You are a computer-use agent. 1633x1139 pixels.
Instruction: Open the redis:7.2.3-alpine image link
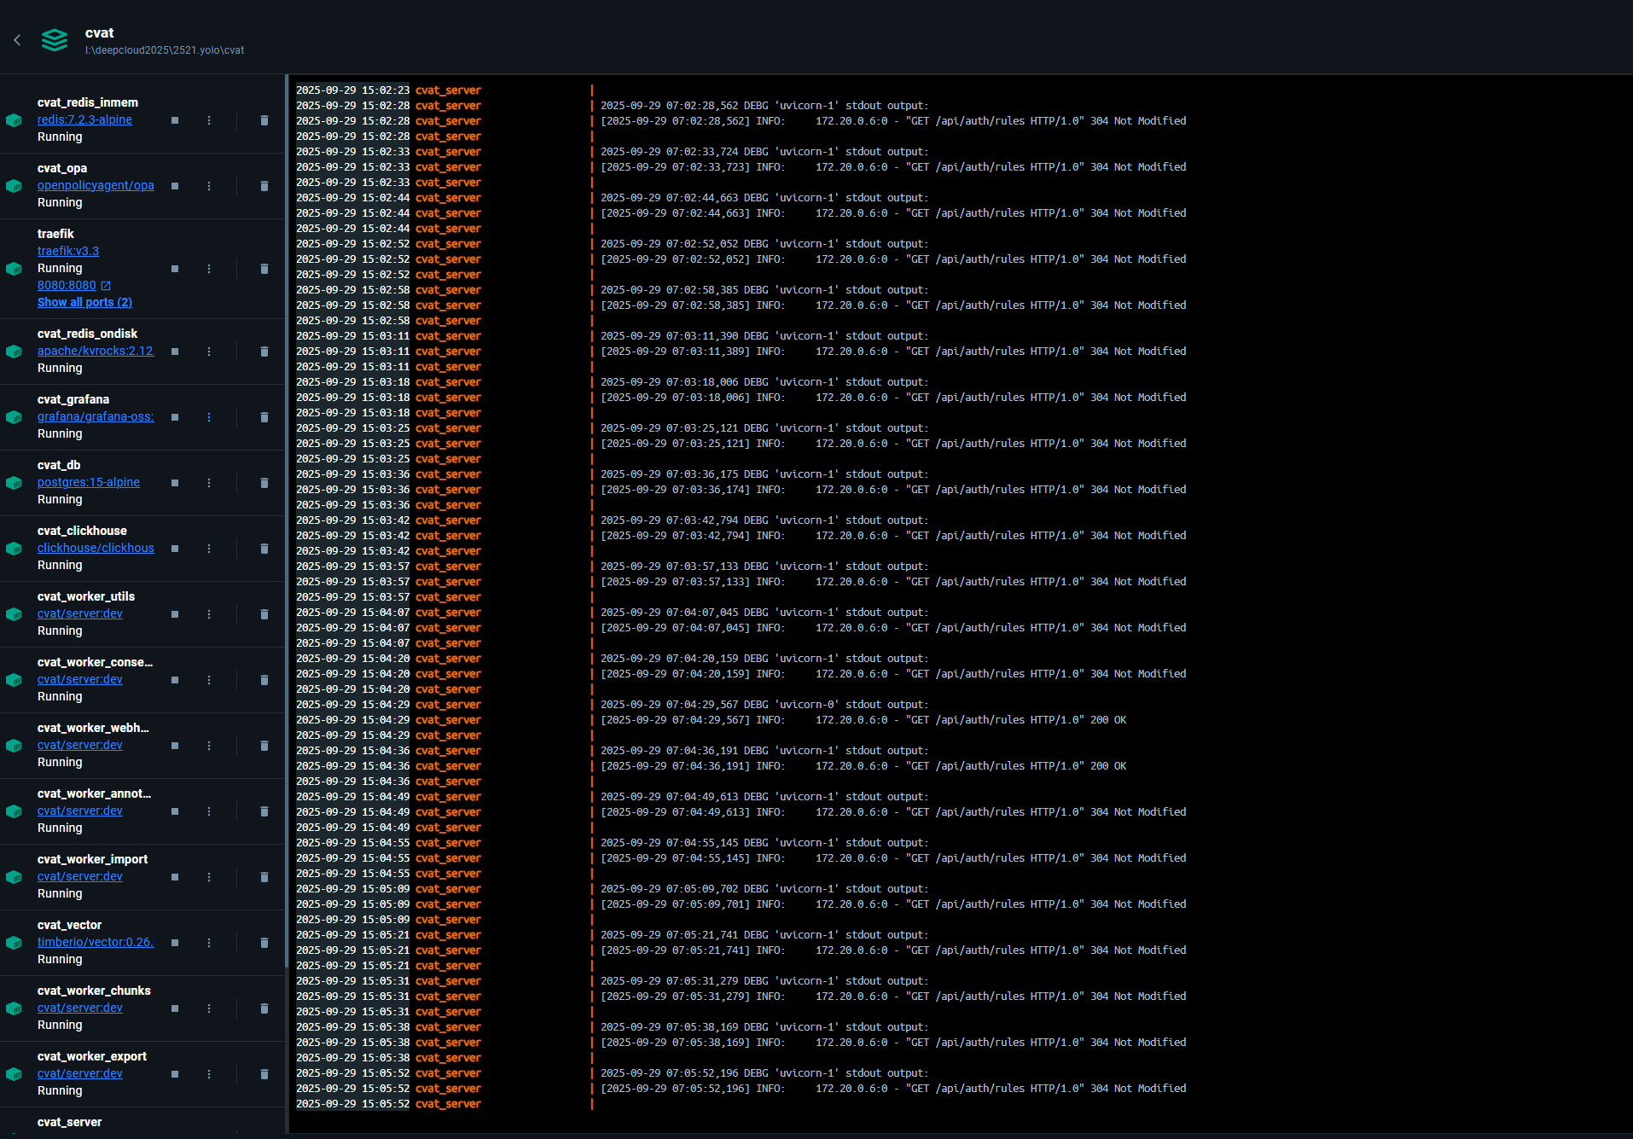[84, 119]
